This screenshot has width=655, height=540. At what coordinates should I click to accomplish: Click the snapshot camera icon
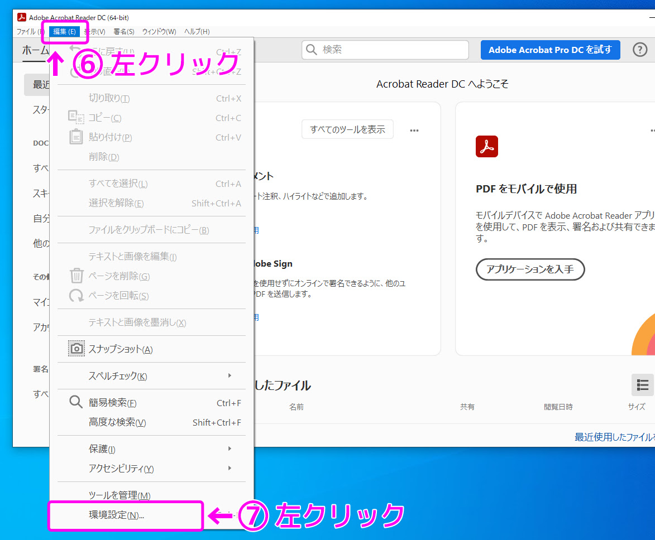(77, 349)
